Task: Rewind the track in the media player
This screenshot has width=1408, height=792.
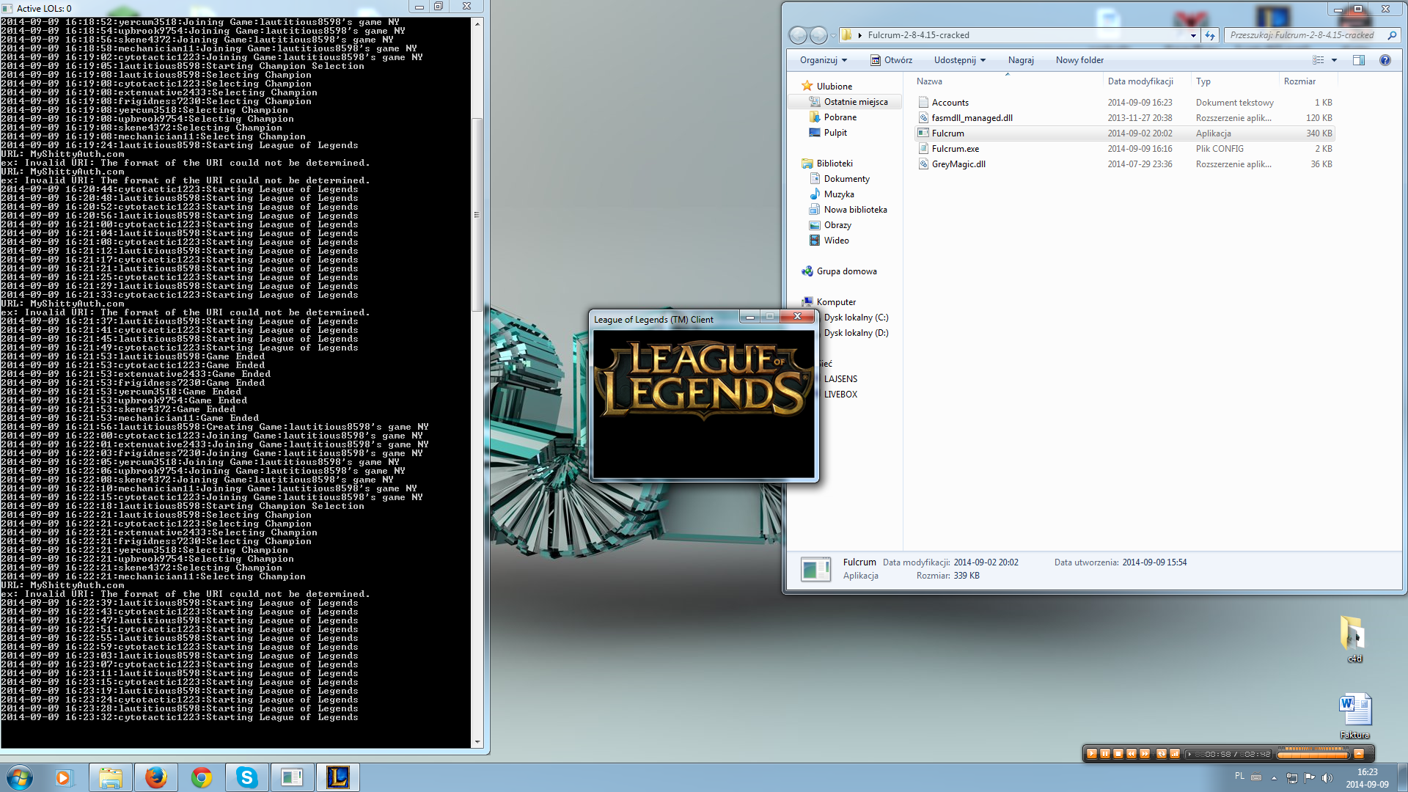Action: point(1131,753)
